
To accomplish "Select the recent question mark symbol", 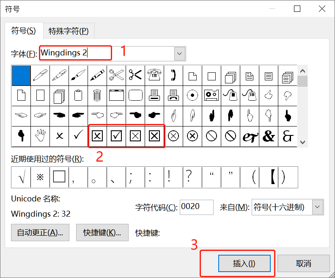I will [x=192, y=177].
